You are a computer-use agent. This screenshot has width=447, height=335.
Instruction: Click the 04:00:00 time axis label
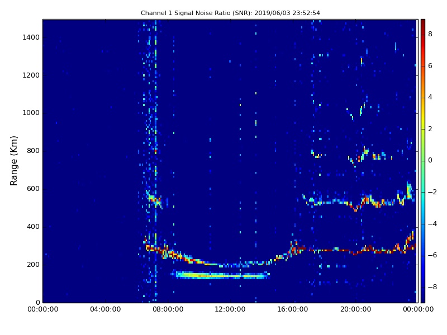[x=105, y=309]
